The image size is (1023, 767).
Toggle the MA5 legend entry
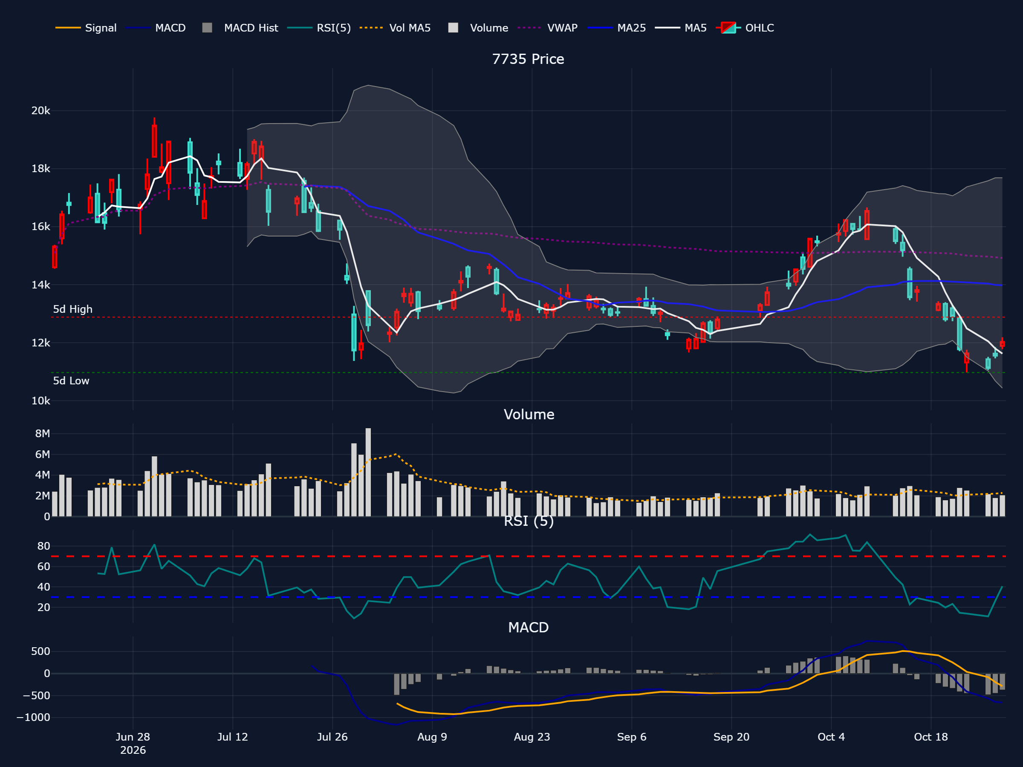[681, 28]
